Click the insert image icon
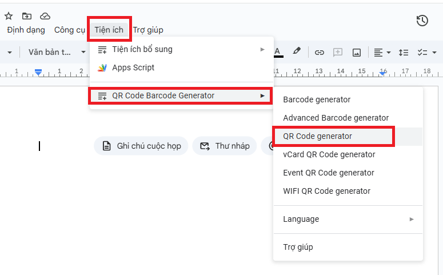Screen dimensions: 443x275 (357, 52)
